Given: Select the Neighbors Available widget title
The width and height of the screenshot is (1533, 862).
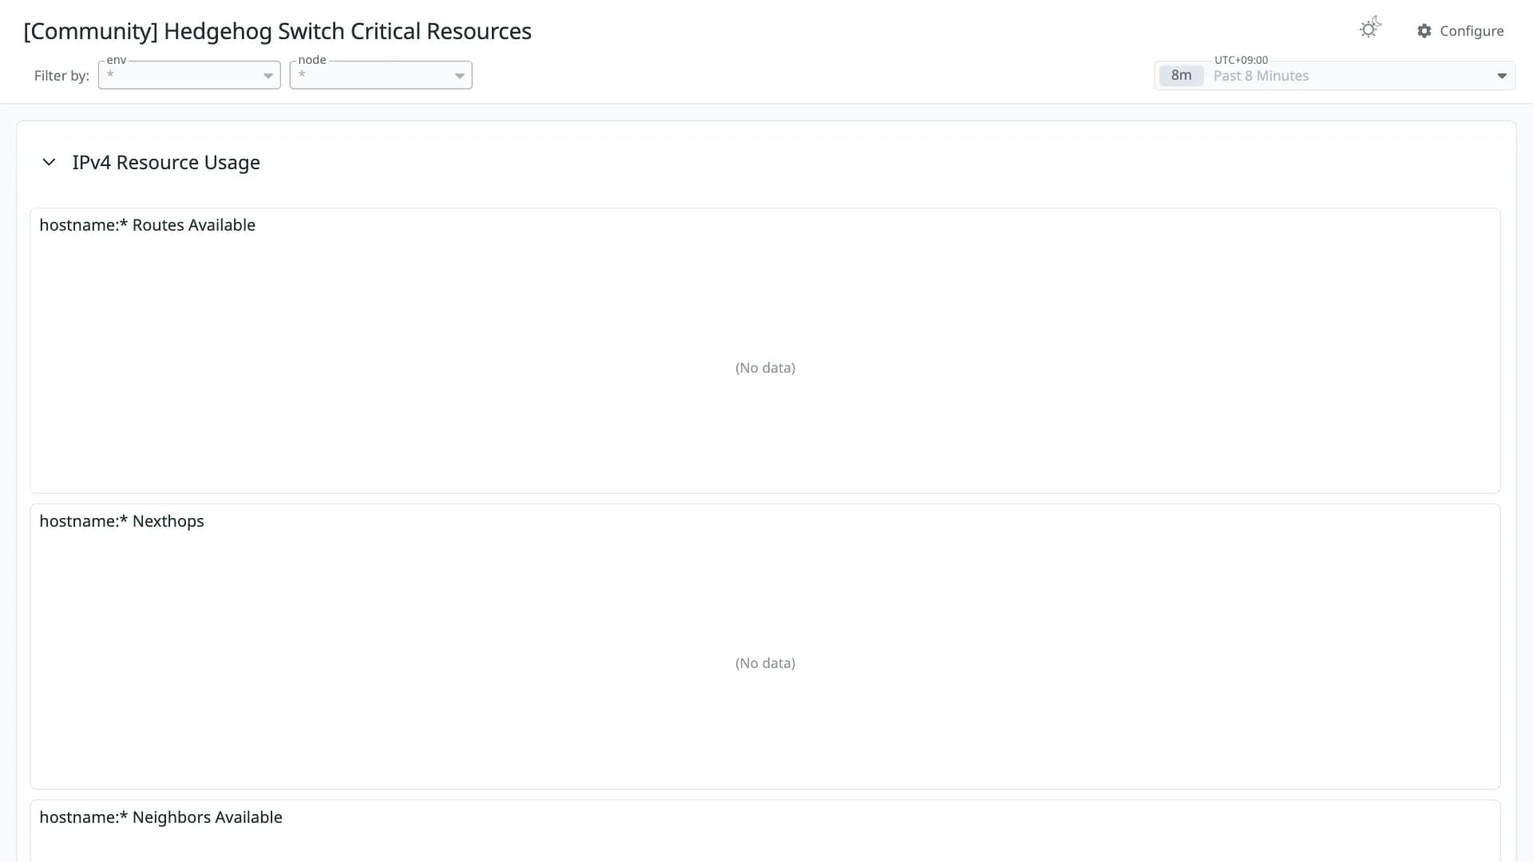Looking at the screenshot, I should (x=161, y=817).
